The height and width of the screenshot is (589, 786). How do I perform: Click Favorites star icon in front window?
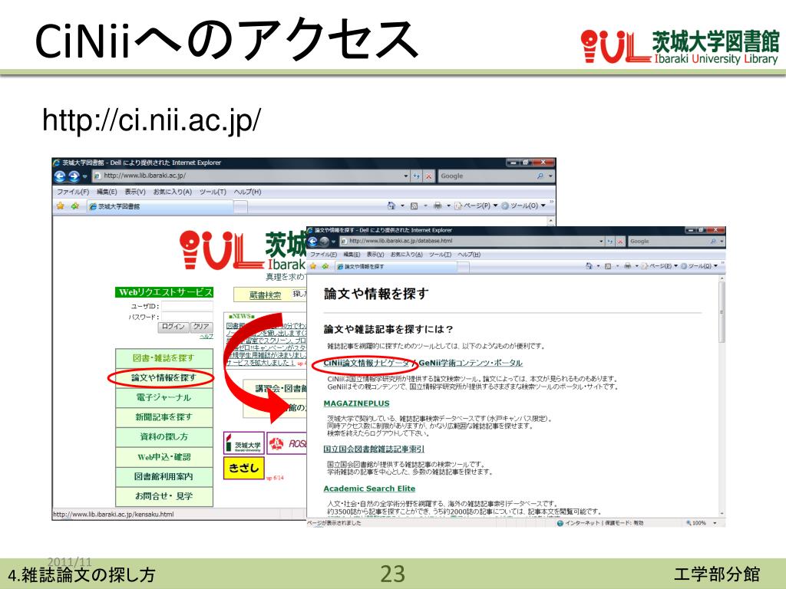pyautogui.click(x=313, y=266)
